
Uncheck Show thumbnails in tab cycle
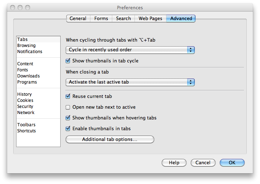point(68,61)
